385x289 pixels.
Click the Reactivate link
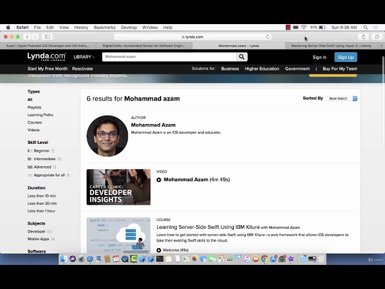pos(82,69)
